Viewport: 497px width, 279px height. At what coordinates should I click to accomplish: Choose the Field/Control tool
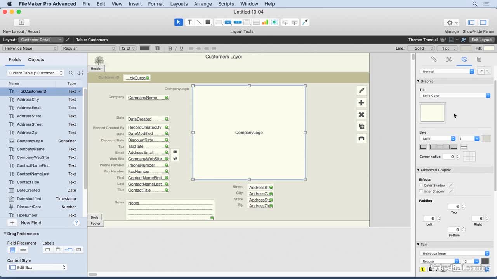click(x=219, y=22)
